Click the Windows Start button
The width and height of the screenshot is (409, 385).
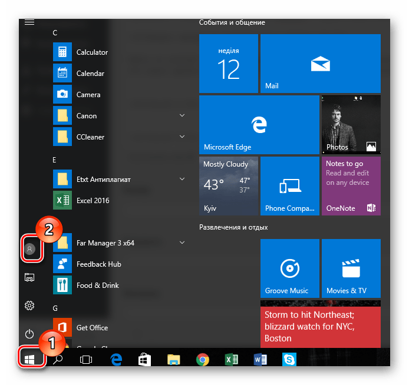click(29, 360)
